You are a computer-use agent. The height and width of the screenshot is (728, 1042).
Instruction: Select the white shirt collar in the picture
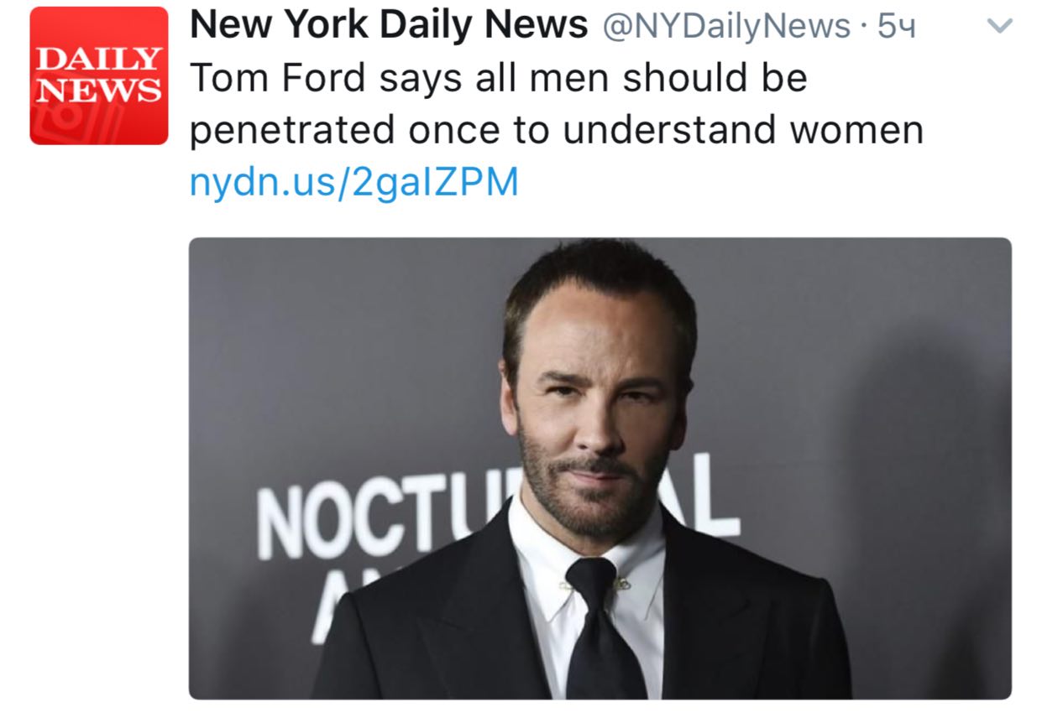pos(588,558)
